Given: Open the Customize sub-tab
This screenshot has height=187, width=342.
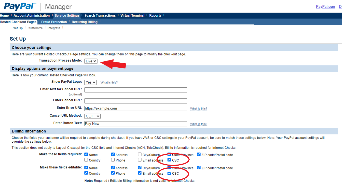Looking at the screenshot, I should click(x=35, y=28).
